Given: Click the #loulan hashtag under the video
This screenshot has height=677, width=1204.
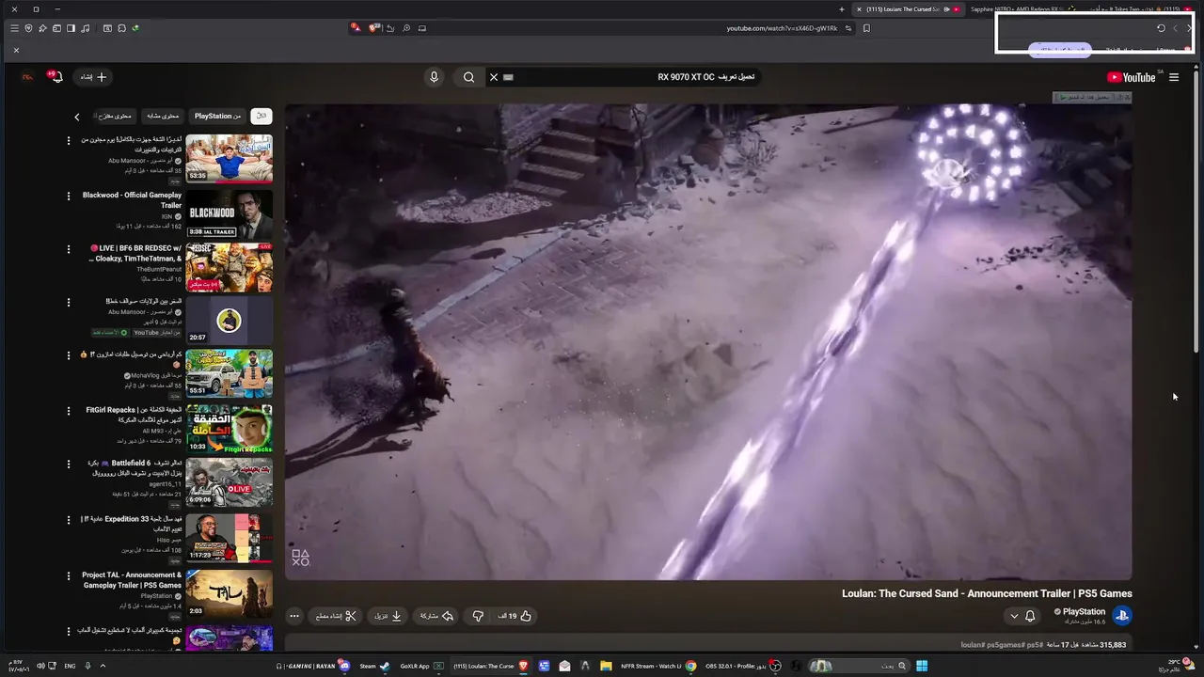Looking at the screenshot, I should pyautogui.click(x=974, y=645).
